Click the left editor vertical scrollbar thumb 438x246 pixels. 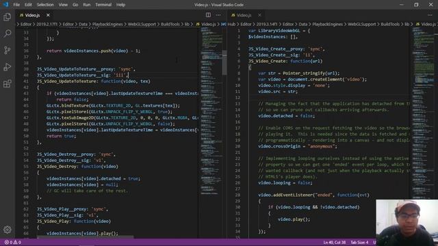pyautogui.click(x=224, y=62)
